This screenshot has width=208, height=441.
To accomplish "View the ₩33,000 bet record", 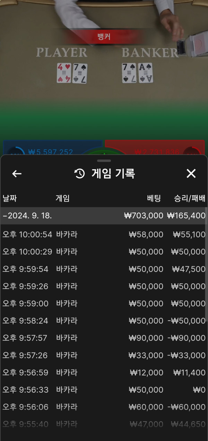I will pos(104,355).
